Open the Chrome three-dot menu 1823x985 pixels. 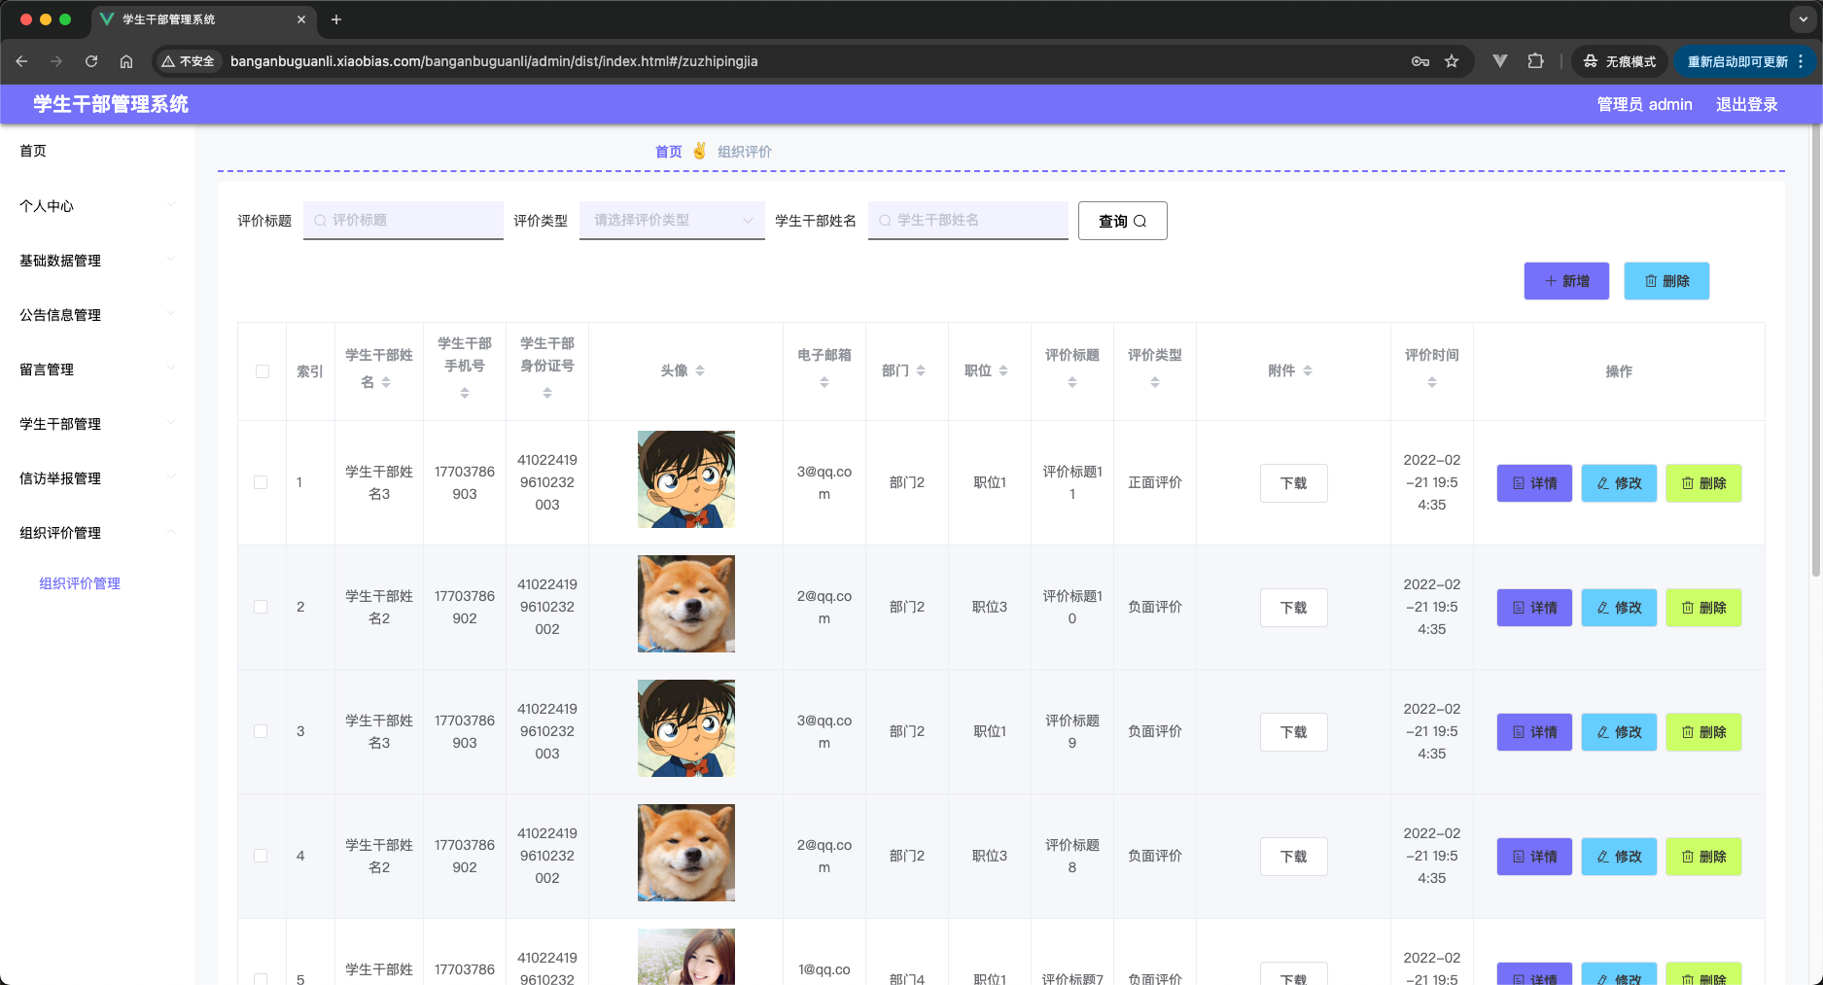(1801, 61)
